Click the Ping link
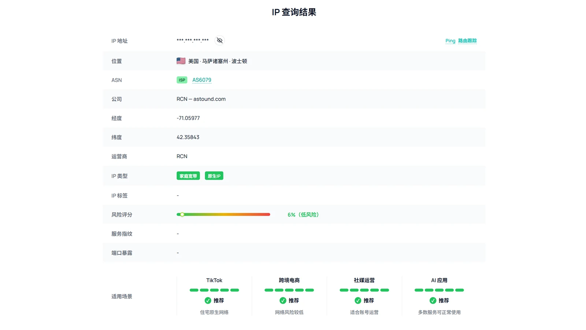This screenshot has width=586, height=330. coord(450,41)
